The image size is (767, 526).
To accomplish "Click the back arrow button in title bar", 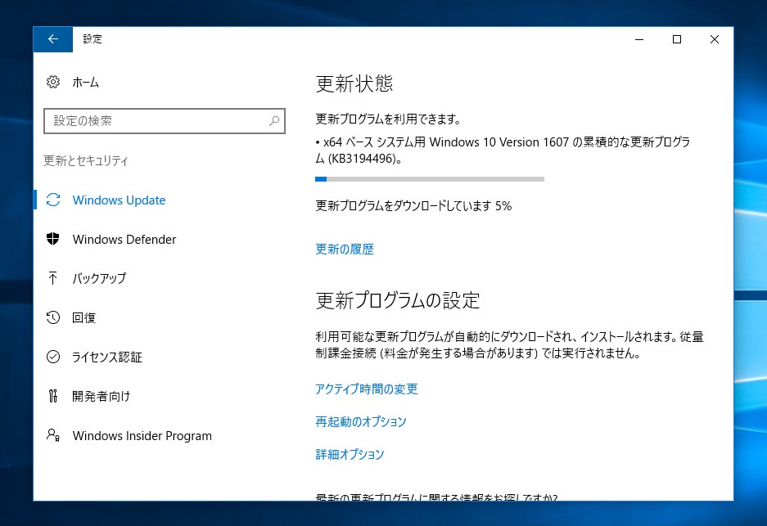I will [53, 39].
